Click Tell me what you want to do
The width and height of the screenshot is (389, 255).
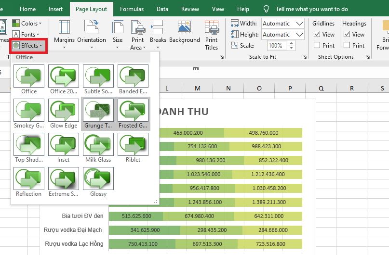tap(311, 9)
